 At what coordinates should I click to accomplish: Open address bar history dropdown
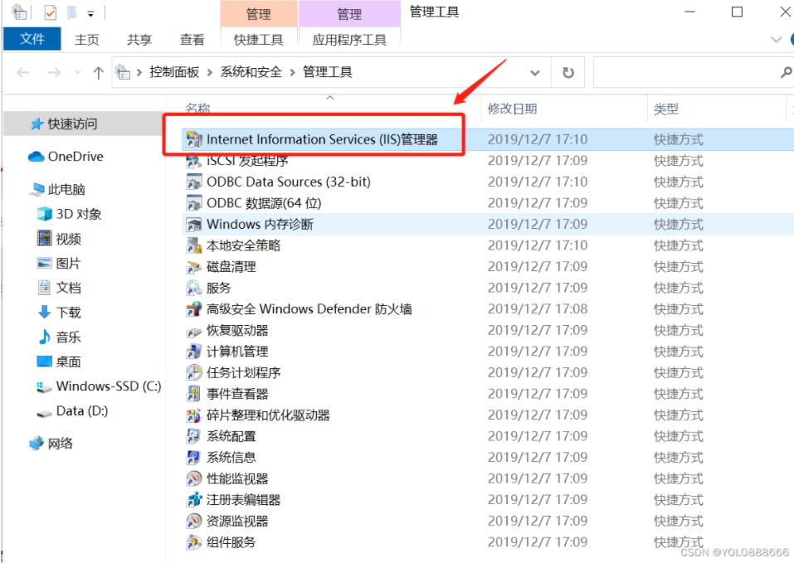(x=535, y=73)
